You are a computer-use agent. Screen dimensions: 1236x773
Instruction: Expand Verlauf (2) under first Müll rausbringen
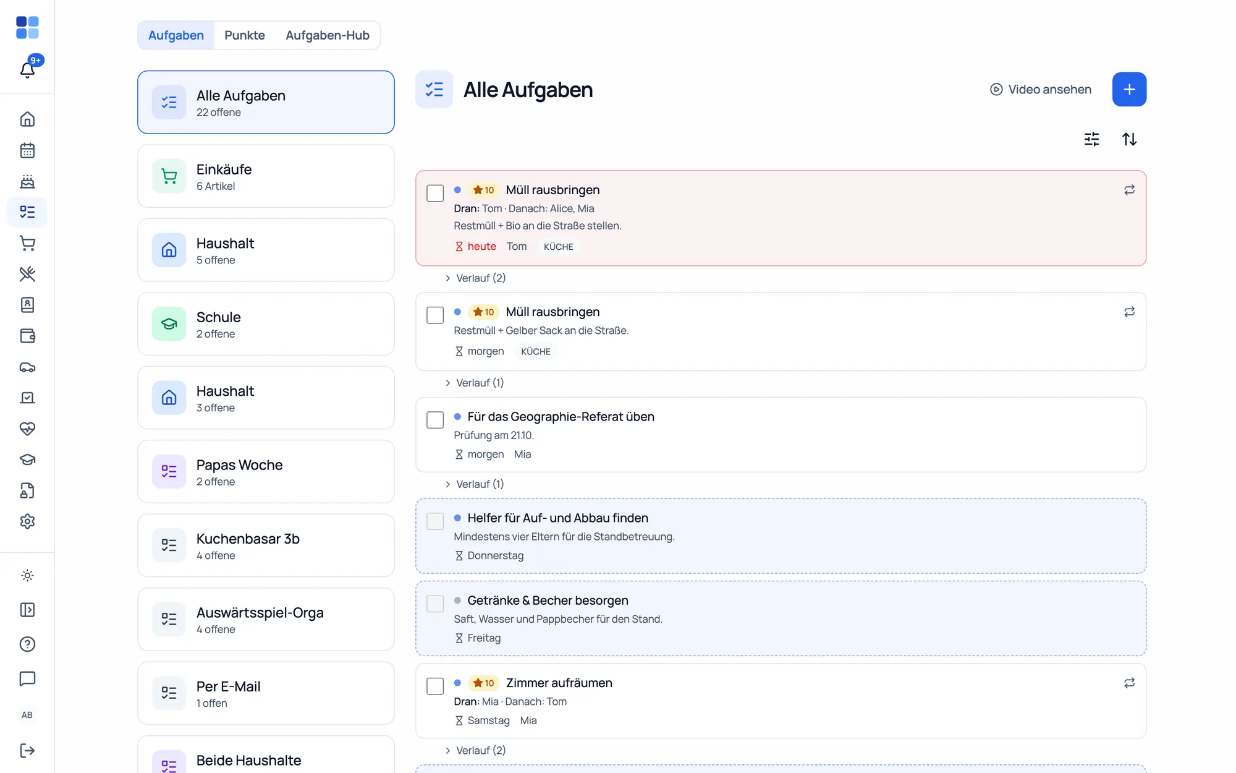pyautogui.click(x=475, y=278)
